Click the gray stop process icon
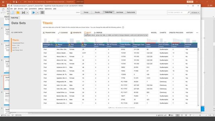Image resolution: width=215 pixels, height=121 pixels. 42,12
